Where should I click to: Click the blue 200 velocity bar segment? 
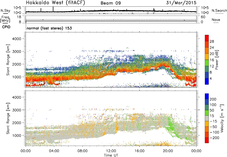click(x=207, y=96)
